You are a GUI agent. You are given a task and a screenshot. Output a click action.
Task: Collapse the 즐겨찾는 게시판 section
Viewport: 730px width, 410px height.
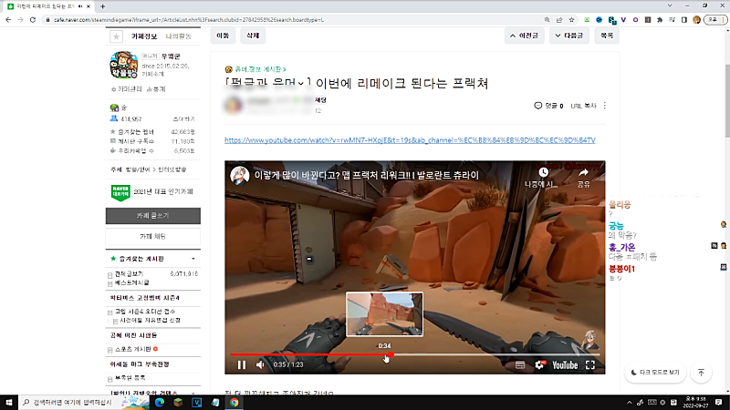tap(193, 259)
